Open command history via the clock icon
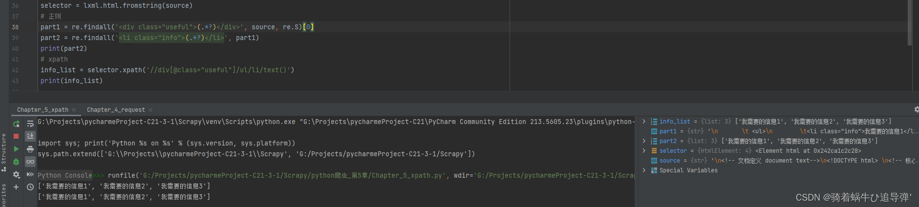 30,187
